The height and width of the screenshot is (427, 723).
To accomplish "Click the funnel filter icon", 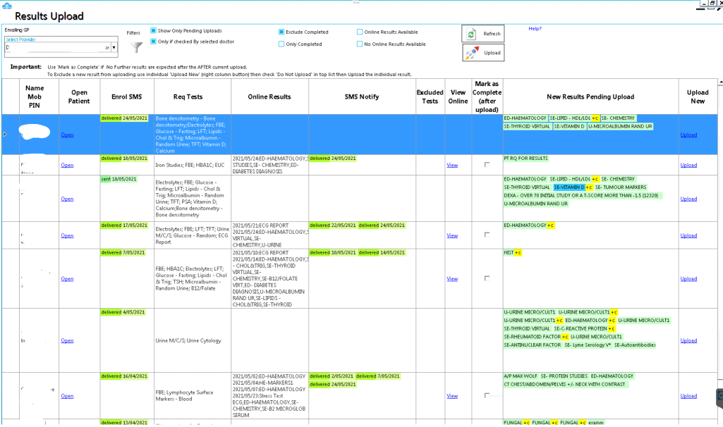I will (137, 47).
